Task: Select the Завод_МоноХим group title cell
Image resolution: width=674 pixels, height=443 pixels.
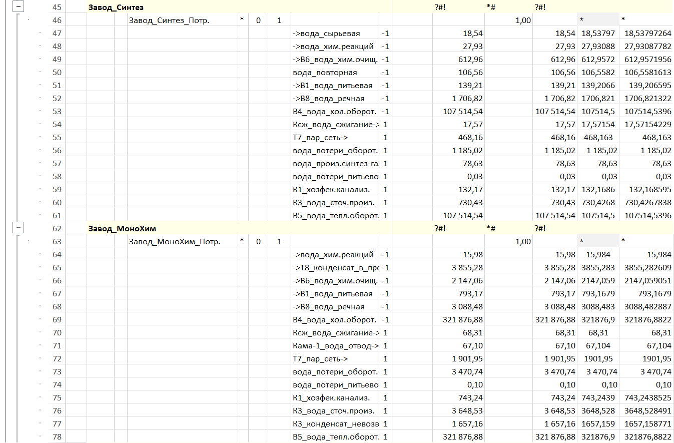Action: 122,229
